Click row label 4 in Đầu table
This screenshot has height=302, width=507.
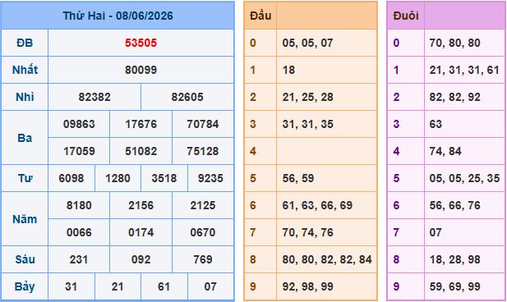coord(253,151)
